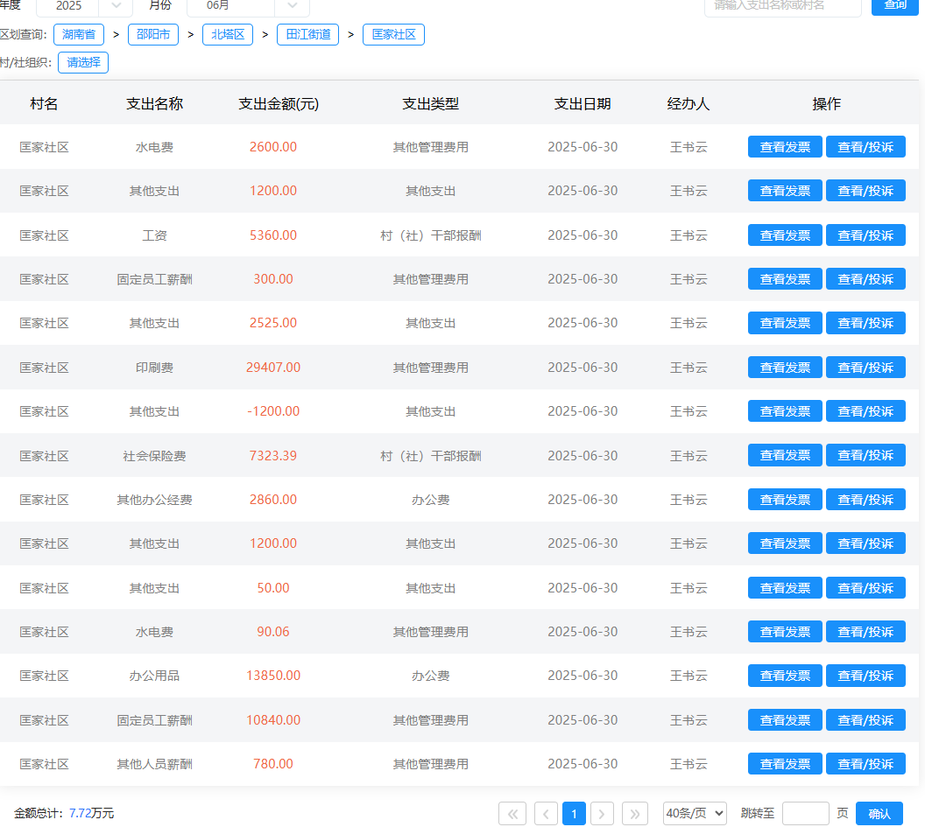This screenshot has height=827, width=925.
Task: Open 查看/投诉 for 工资 row
Action: [x=865, y=235]
